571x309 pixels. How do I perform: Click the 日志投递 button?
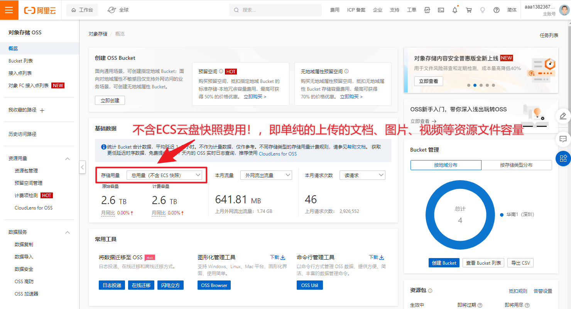[x=112, y=285]
